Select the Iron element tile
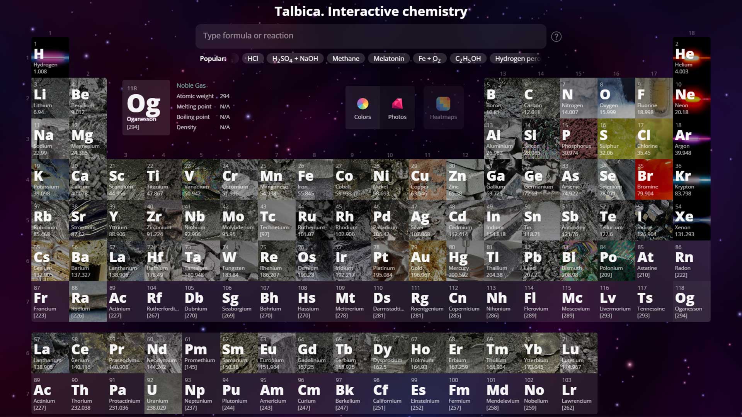The height and width of the screenshot is (417, 742). tap(315, 180)
